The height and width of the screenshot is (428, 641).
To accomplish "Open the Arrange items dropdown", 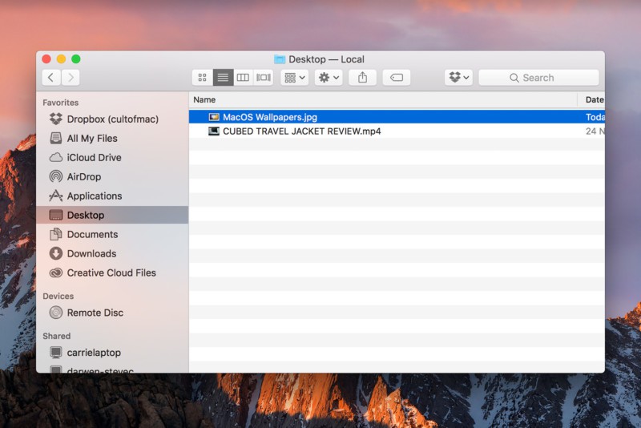I will tap(294, 78).
